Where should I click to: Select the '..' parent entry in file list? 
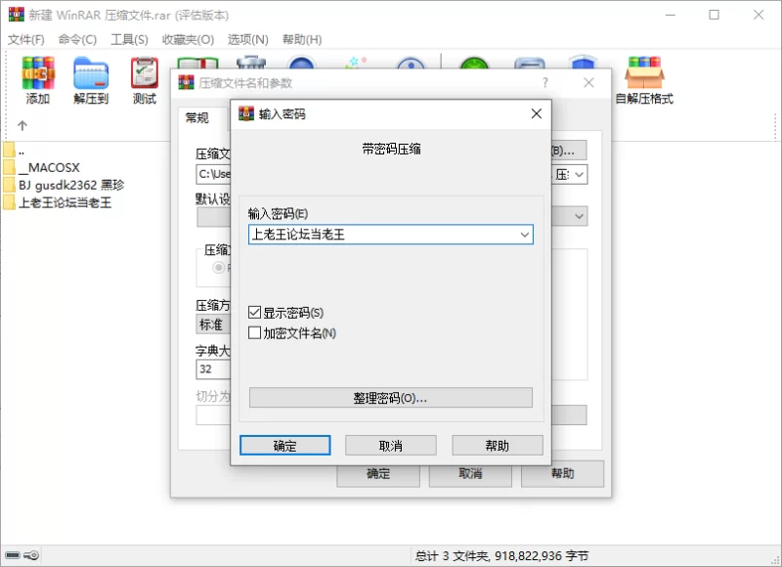[x=22, y=151]
